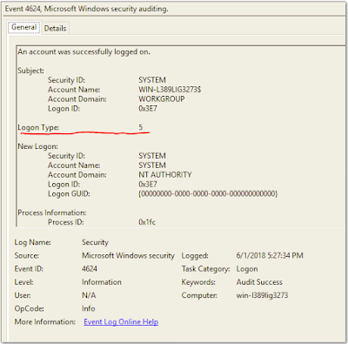Select Process ID value 0x1fc

147,222
